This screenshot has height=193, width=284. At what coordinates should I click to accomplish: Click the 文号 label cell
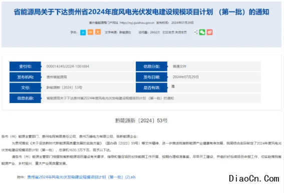coord(25,87)
